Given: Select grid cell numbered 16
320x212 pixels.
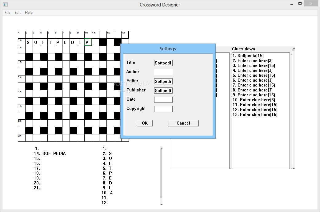Looking at the screenshot, I should click(22, 64).
